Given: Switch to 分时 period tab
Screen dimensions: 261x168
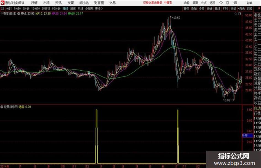Looking at the screenshot, I should point(9,9).
